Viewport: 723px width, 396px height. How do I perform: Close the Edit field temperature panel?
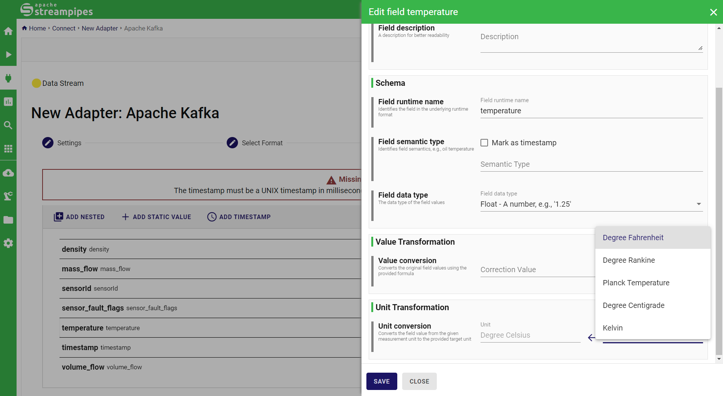click(x=713, y=12)
